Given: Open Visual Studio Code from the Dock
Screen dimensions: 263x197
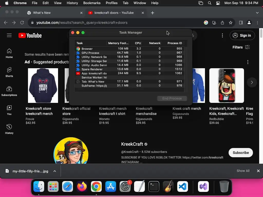Looking at the screenshot, I should (x=183, y=186).
